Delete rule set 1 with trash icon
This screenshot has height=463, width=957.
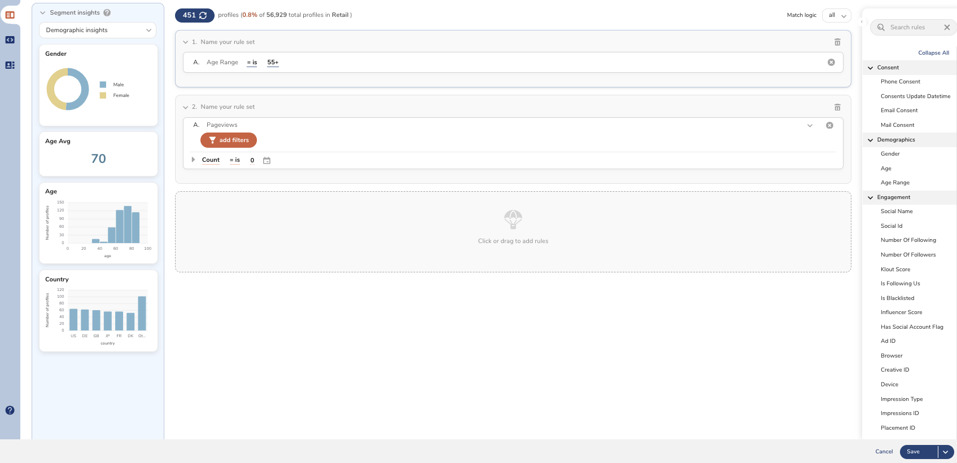pos(837,42)
